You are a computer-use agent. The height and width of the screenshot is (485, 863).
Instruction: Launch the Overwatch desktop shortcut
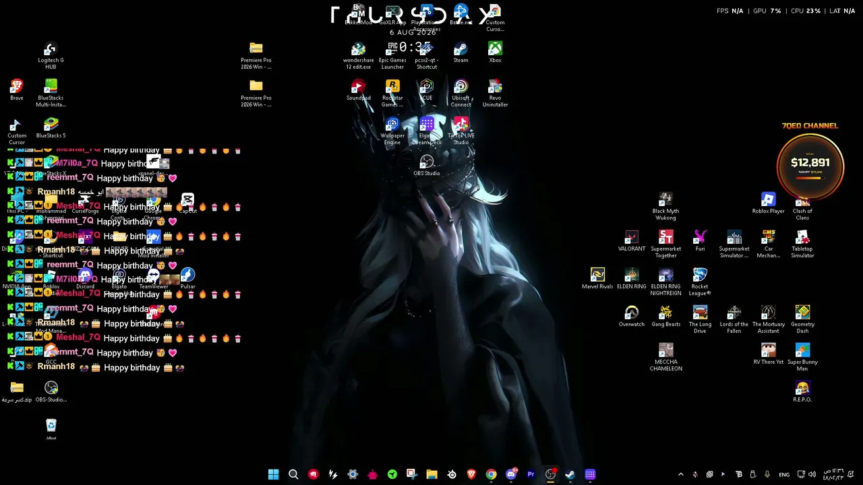coord(632,317)
